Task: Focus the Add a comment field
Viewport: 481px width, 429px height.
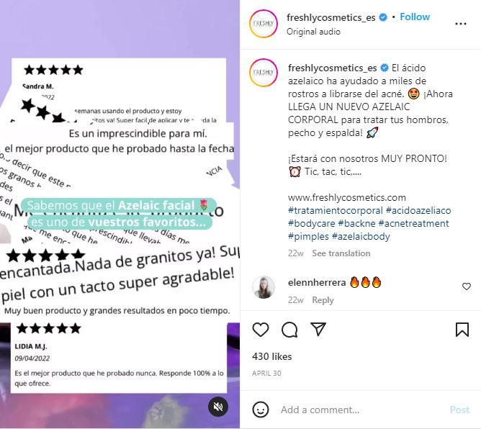Action: tap(361, 410)
